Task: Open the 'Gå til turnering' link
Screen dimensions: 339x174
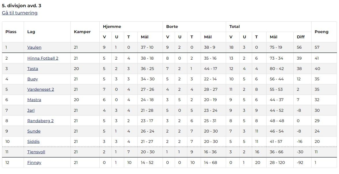Action: (x=20, y=13)
